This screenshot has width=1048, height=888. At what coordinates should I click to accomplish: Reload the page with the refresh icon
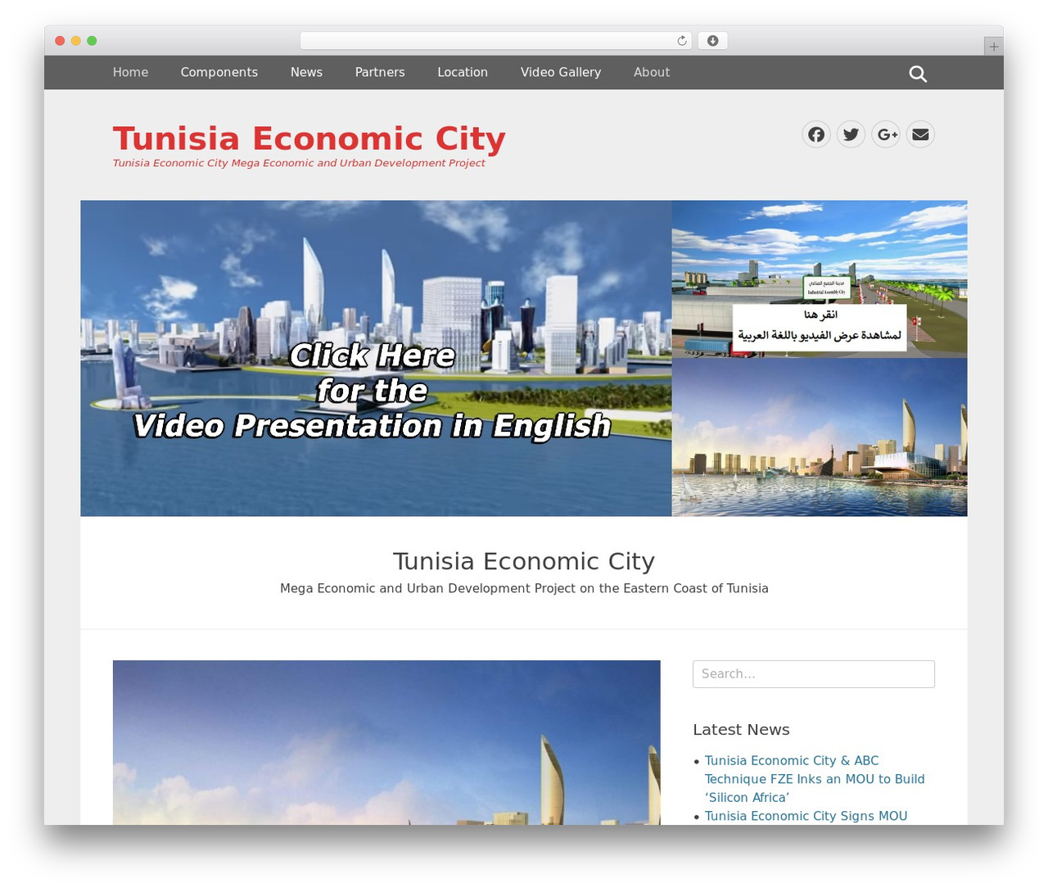682,41
